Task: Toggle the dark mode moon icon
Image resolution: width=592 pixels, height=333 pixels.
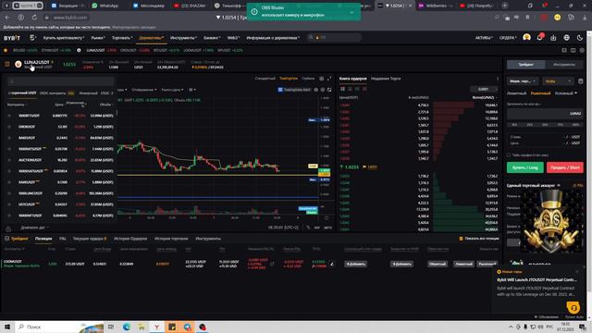Action: [580, 38]
